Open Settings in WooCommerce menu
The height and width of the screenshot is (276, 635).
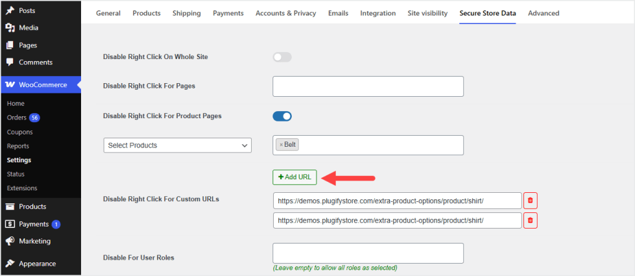click(19, 160)
